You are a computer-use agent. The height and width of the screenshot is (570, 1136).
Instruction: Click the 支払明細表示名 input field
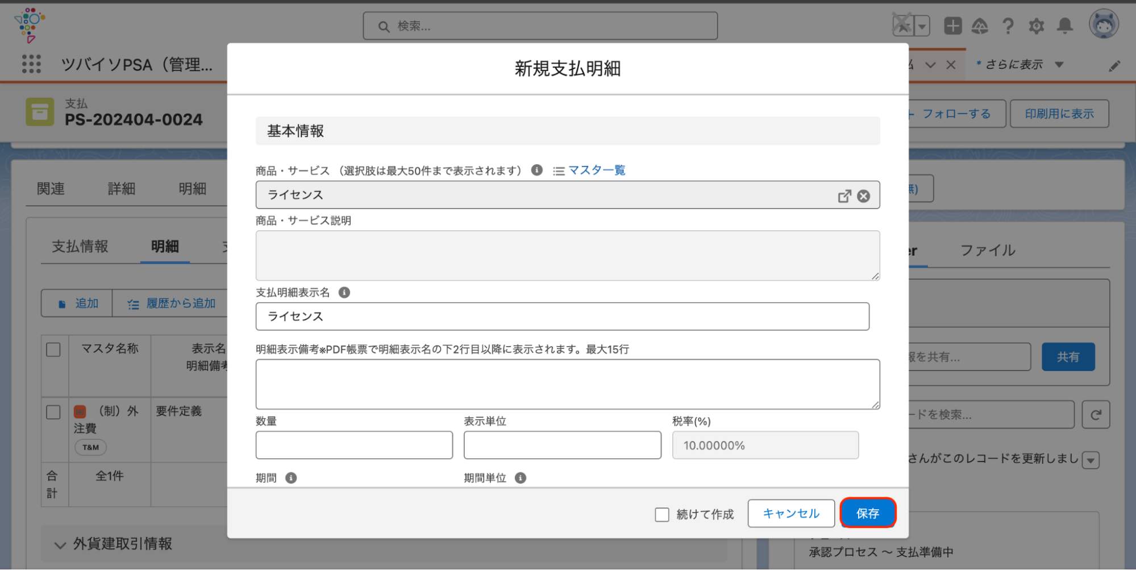point(562,317)
